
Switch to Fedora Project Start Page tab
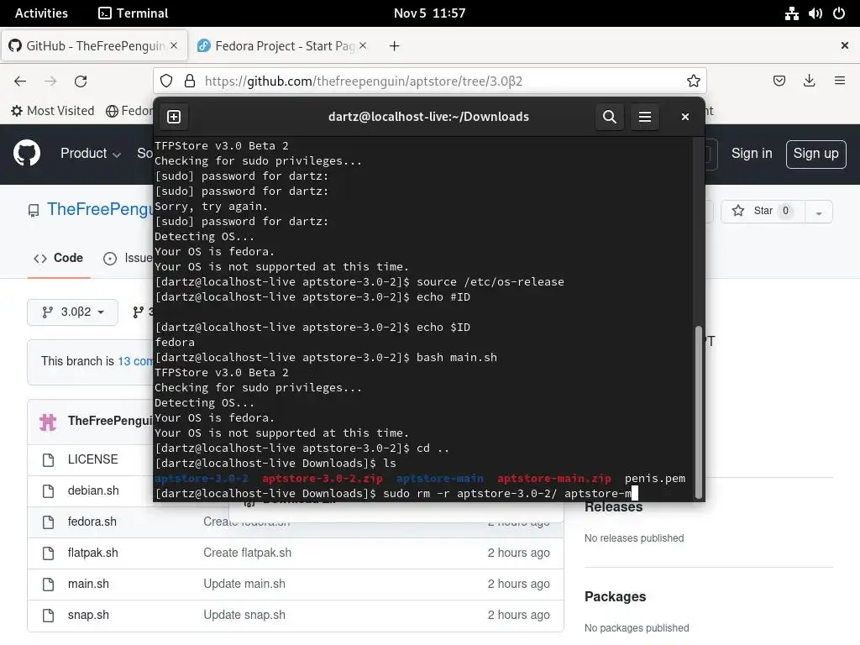click(x=282, y=46)
